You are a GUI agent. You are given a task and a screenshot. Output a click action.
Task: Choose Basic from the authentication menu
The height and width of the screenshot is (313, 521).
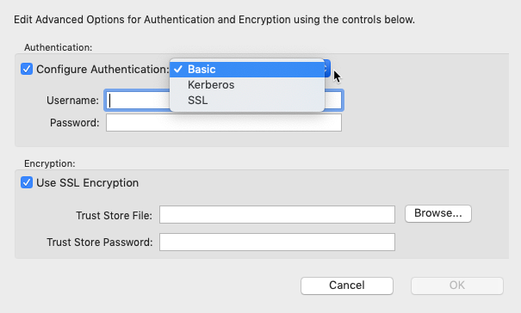tap(247, 70)
